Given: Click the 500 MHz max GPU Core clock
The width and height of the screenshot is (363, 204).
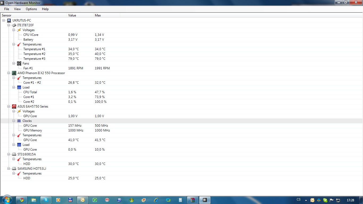Looking at the screenshot, I should point(102,126).
